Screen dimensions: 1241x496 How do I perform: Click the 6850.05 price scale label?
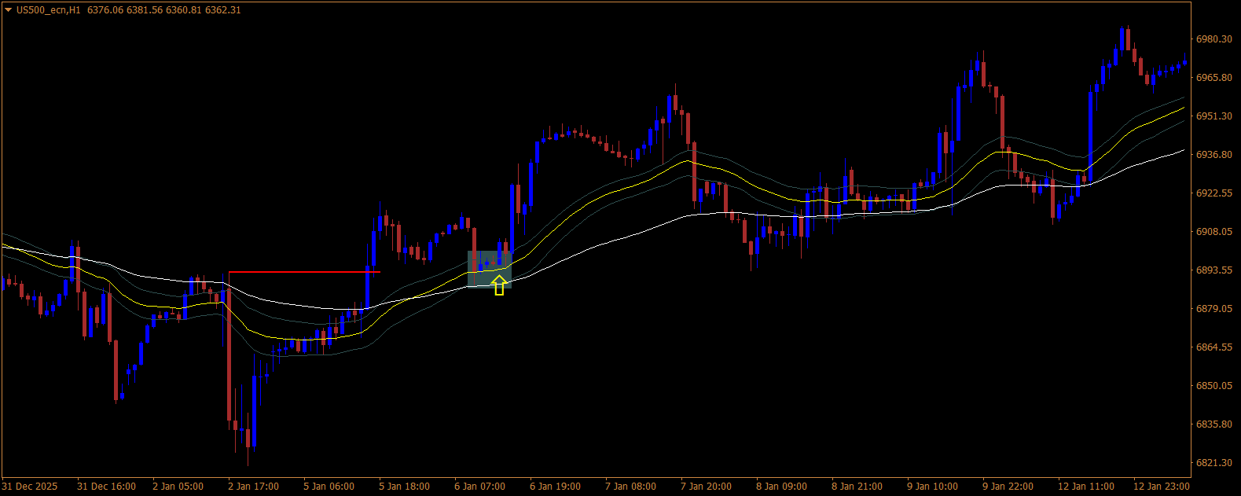pyautogui.click(x=1213, y=386)
